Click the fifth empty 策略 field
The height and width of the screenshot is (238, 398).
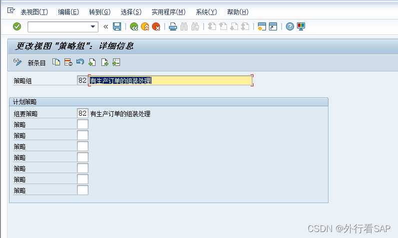tap(82, 168)
